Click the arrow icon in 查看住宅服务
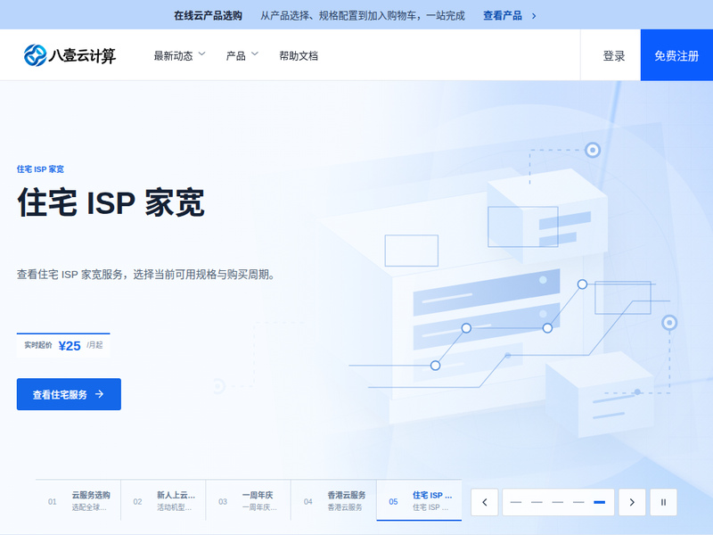The image size is (713, 535). pyautogui.click(x=100, y=394)
